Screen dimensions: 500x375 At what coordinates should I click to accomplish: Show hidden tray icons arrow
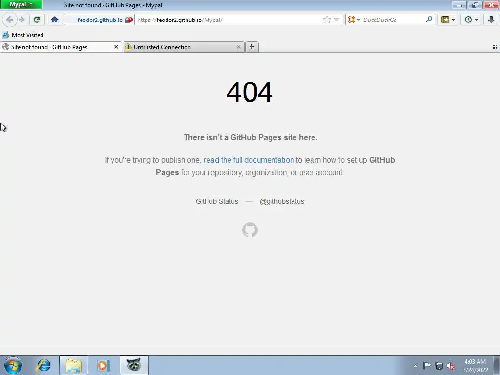tap(415, 366)
